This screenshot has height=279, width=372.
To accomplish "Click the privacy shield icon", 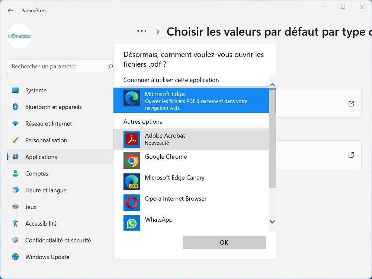I will 15,240.
